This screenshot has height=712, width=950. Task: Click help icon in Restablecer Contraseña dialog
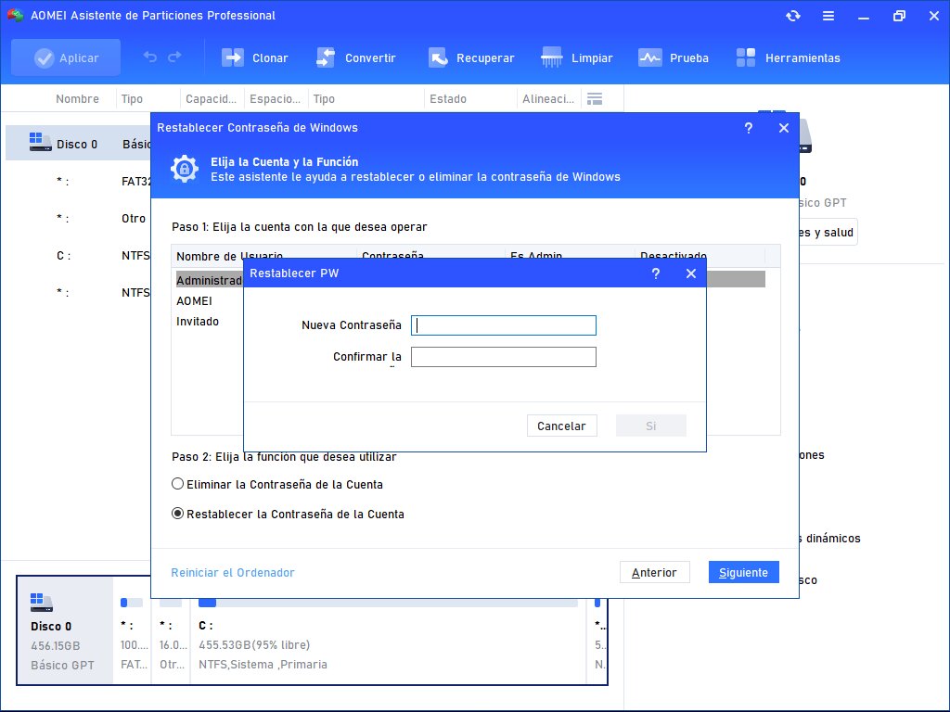749,128
